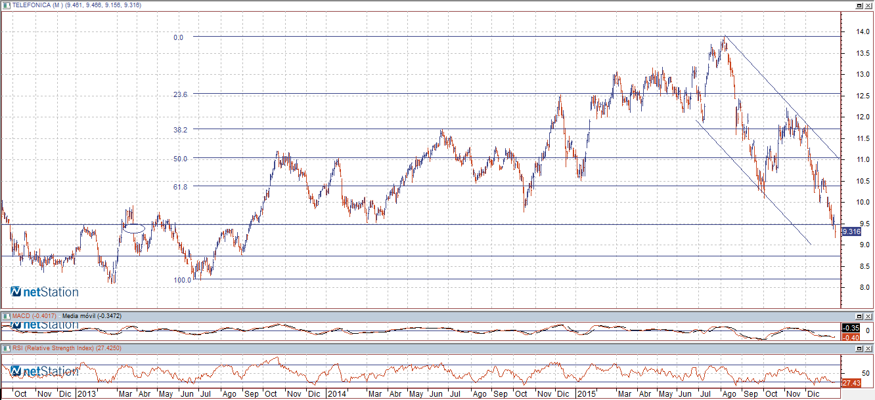Click the 12.0 price axis label
The height and width of the screenshot is (400, 875).
tap(863, 117)
